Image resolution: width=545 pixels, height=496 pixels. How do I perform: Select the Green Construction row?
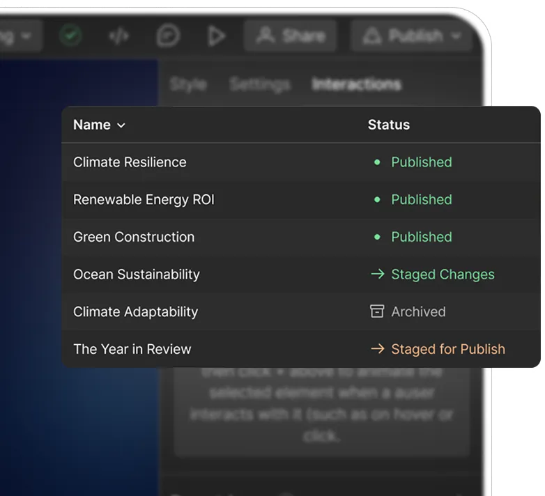pyautogui.click(x=300, y=237)
